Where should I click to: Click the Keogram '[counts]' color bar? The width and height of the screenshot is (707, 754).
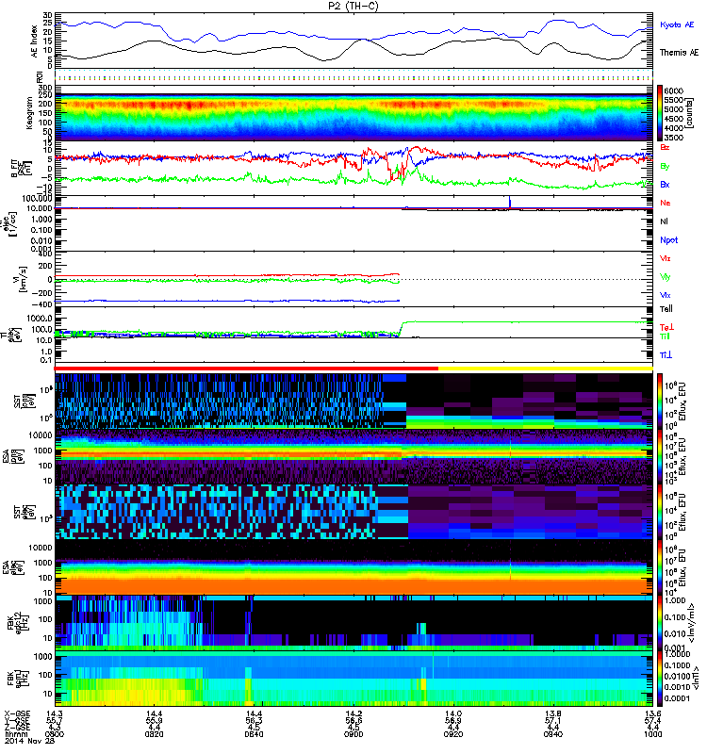pyautogui.click(x=660, y=113)
